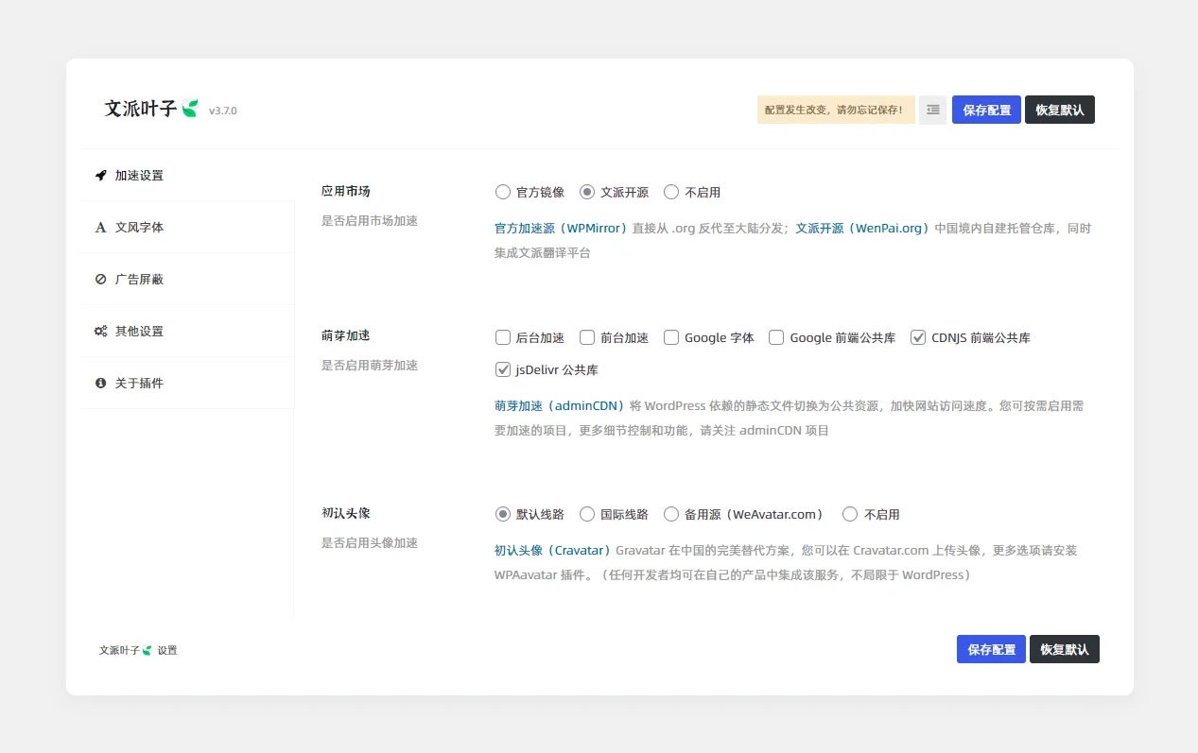The image size is (1198, 753).
Task: Click the green leaf logo in header
Action: (190, 109)
